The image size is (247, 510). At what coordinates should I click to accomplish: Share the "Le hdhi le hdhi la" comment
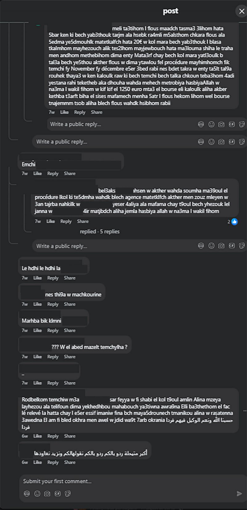coord(69,278)
